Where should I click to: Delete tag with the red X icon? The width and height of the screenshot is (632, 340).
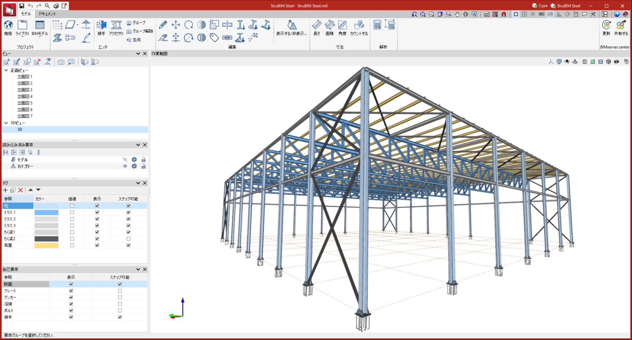click(20, 190)
